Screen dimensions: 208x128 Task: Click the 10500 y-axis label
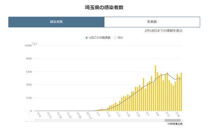(x=28, y=46)
